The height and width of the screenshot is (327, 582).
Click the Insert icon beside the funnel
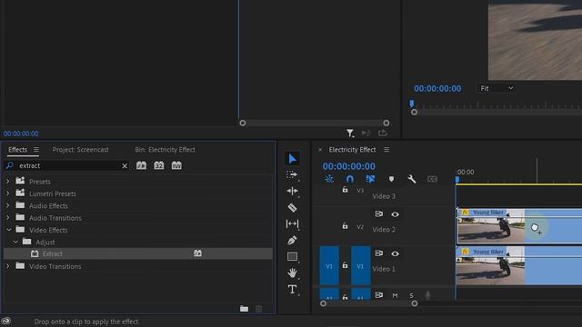click(x=366, y=133)
